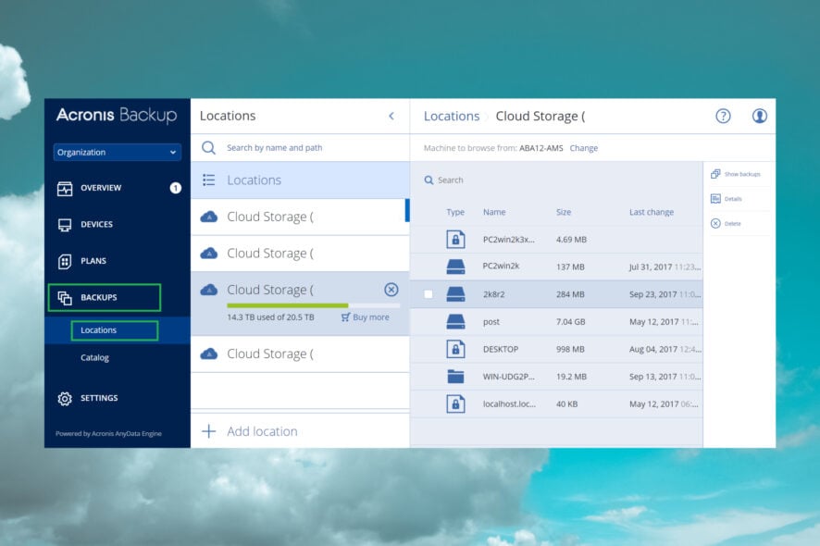Image resolution: width=820 pixels, height=546 pixels.
Task: Collapse the Locations panel with the chevron
Action: [x=391, y=116]
